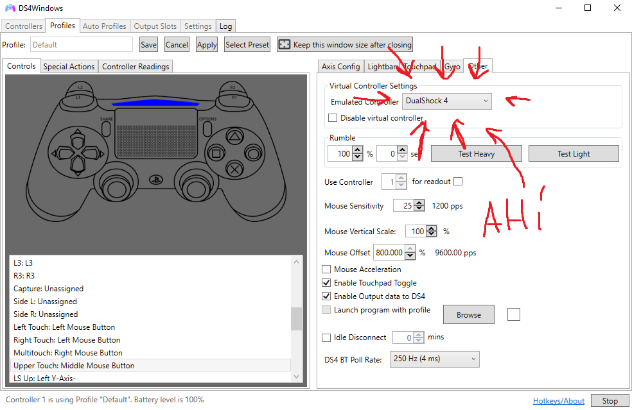Click the Select Preset button

(247, 45)
